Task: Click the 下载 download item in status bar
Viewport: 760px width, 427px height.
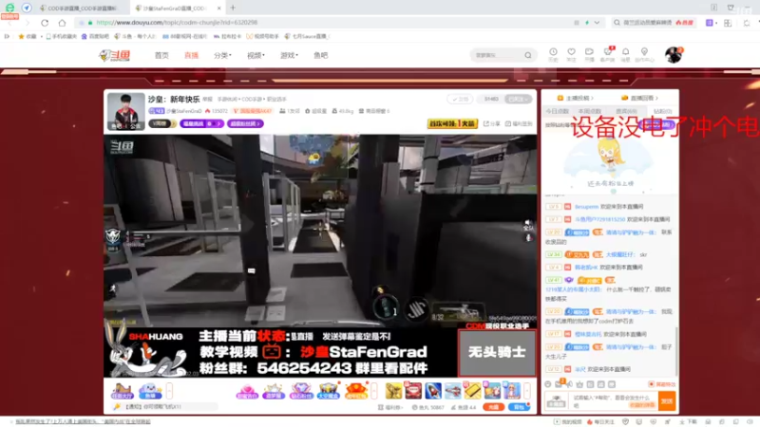Action: pyautogui.click(x=688, y=421)
